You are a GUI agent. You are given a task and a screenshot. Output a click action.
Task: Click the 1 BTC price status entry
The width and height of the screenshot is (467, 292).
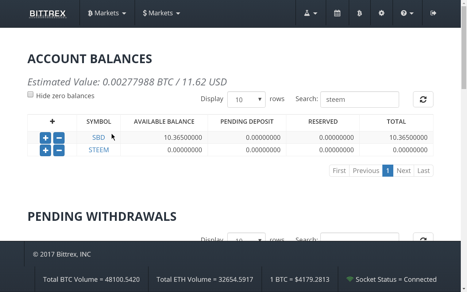300,279
